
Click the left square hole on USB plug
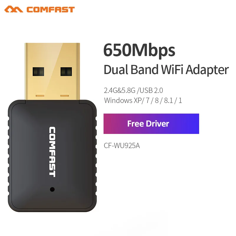pyautogui.click(x=38, y=71)
